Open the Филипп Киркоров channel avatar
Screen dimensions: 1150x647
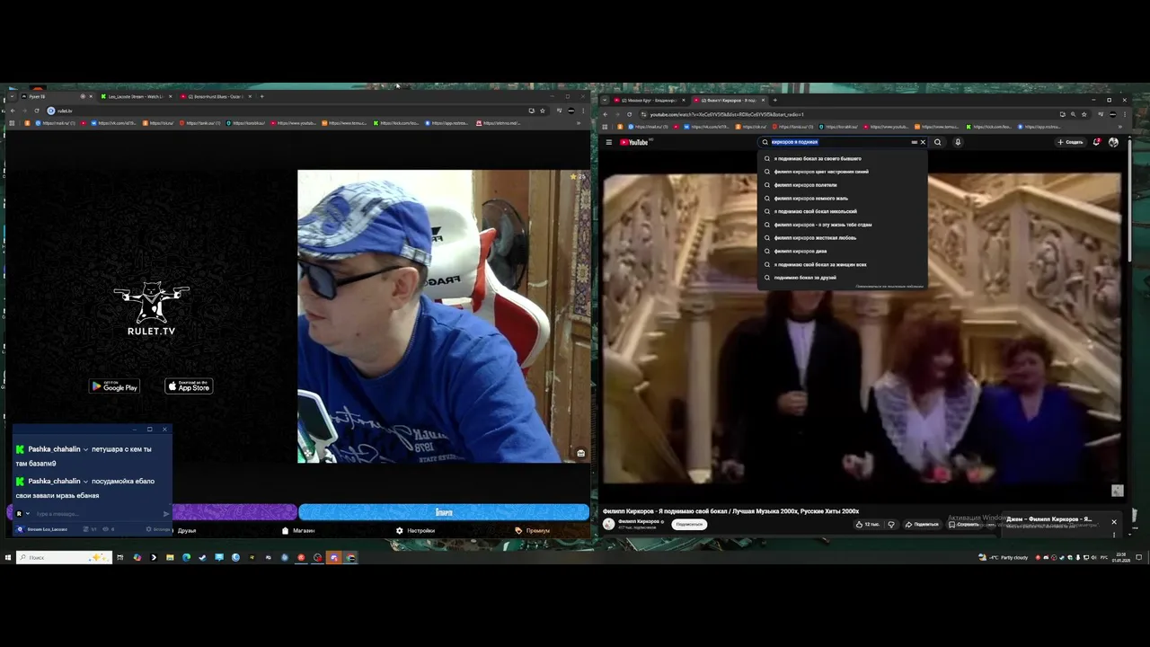(608, 524)
